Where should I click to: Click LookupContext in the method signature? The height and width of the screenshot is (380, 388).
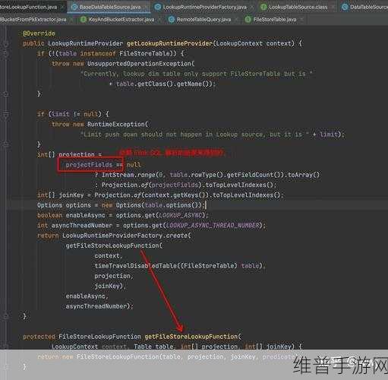[239, 43]
